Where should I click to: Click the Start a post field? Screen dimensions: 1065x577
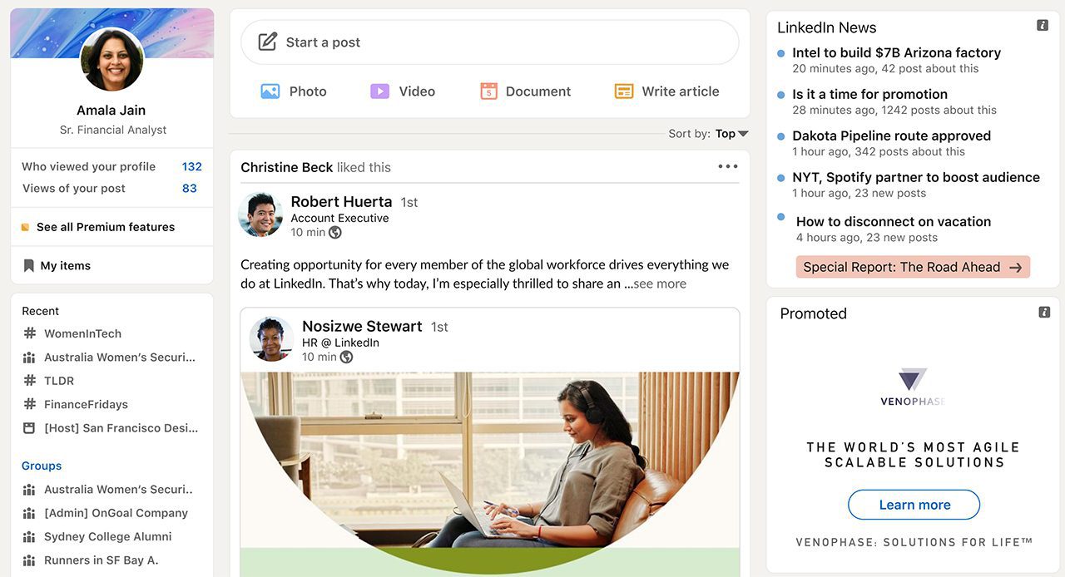490,42
